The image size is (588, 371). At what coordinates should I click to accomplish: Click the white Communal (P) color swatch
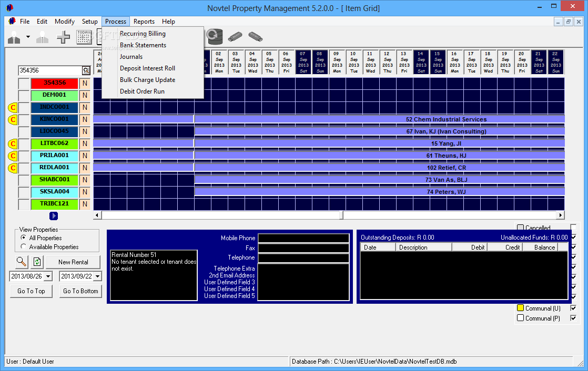pos(520,318)
